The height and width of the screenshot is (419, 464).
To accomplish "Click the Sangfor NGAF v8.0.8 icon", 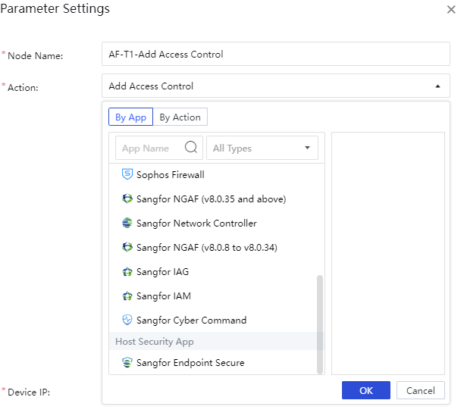I will point(127,248).
